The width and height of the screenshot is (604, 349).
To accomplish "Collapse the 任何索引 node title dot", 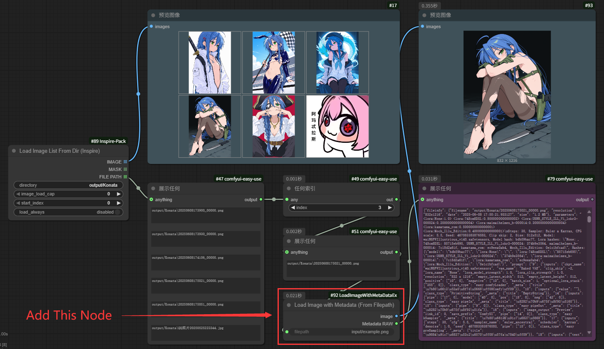I will 289,189.
